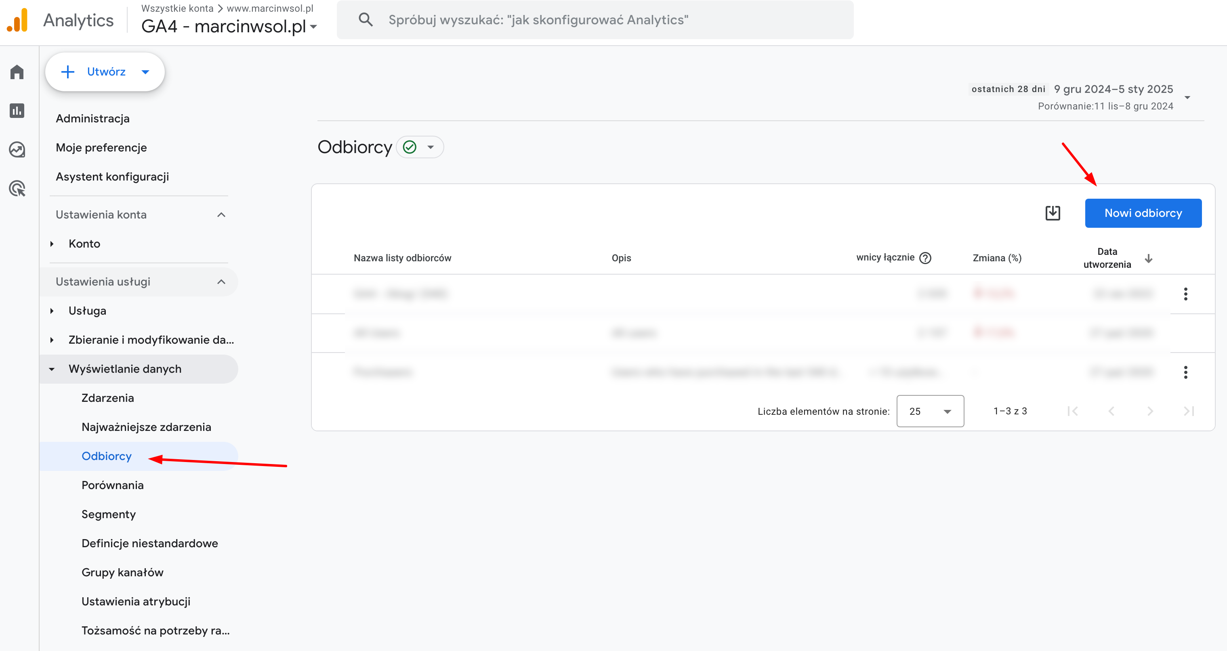
Task: Open the items per page dropdown showing 25
Action: (x=930, y=411)
